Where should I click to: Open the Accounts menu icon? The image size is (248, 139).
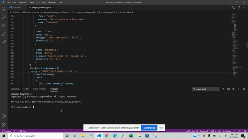coord(3,117)
